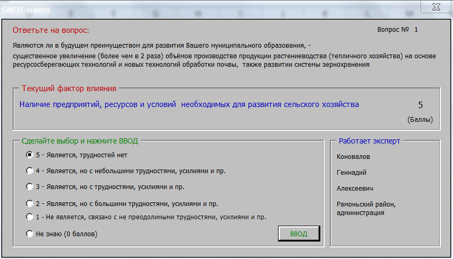Image resolution: width=453 pixels, height=259 pixels.
Task: Click the Вопрос № label
Action: 393,30
